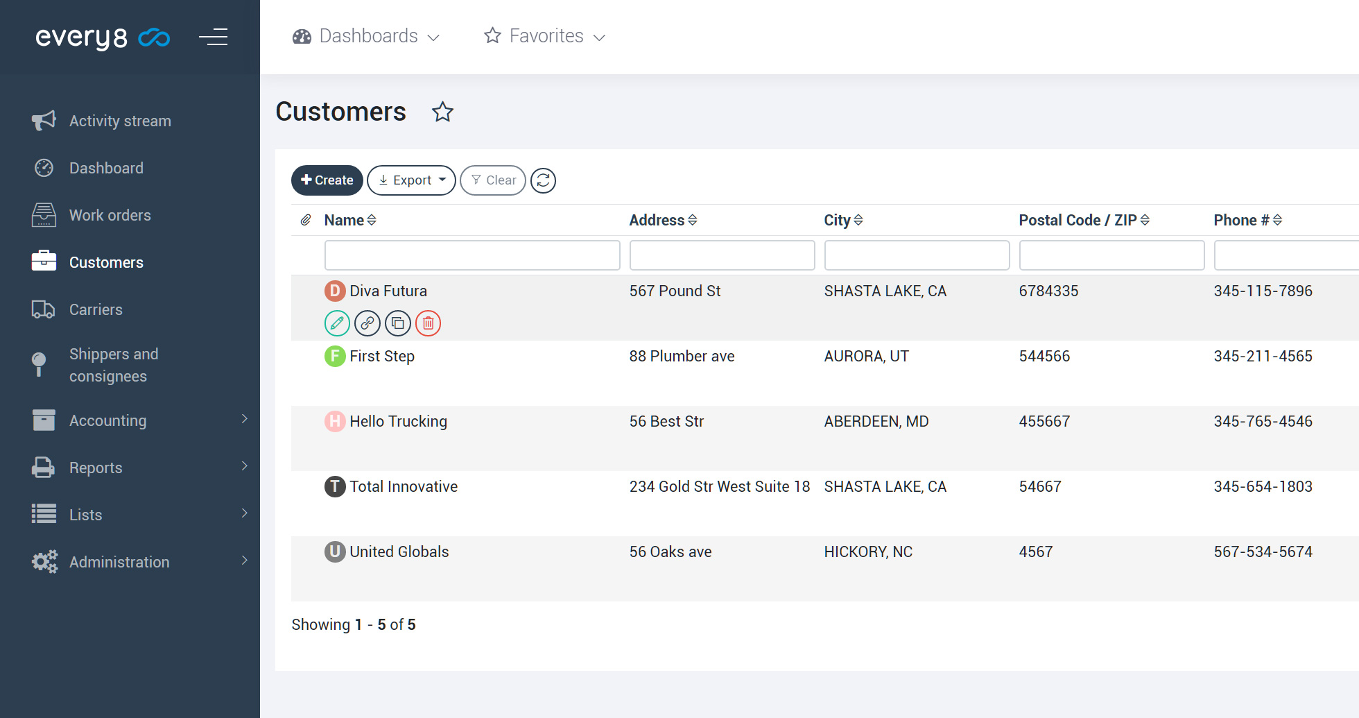The height and width of the screenshot is (718, 1359).
Task: Click the Clear filter button
Action: coord(493,180)
